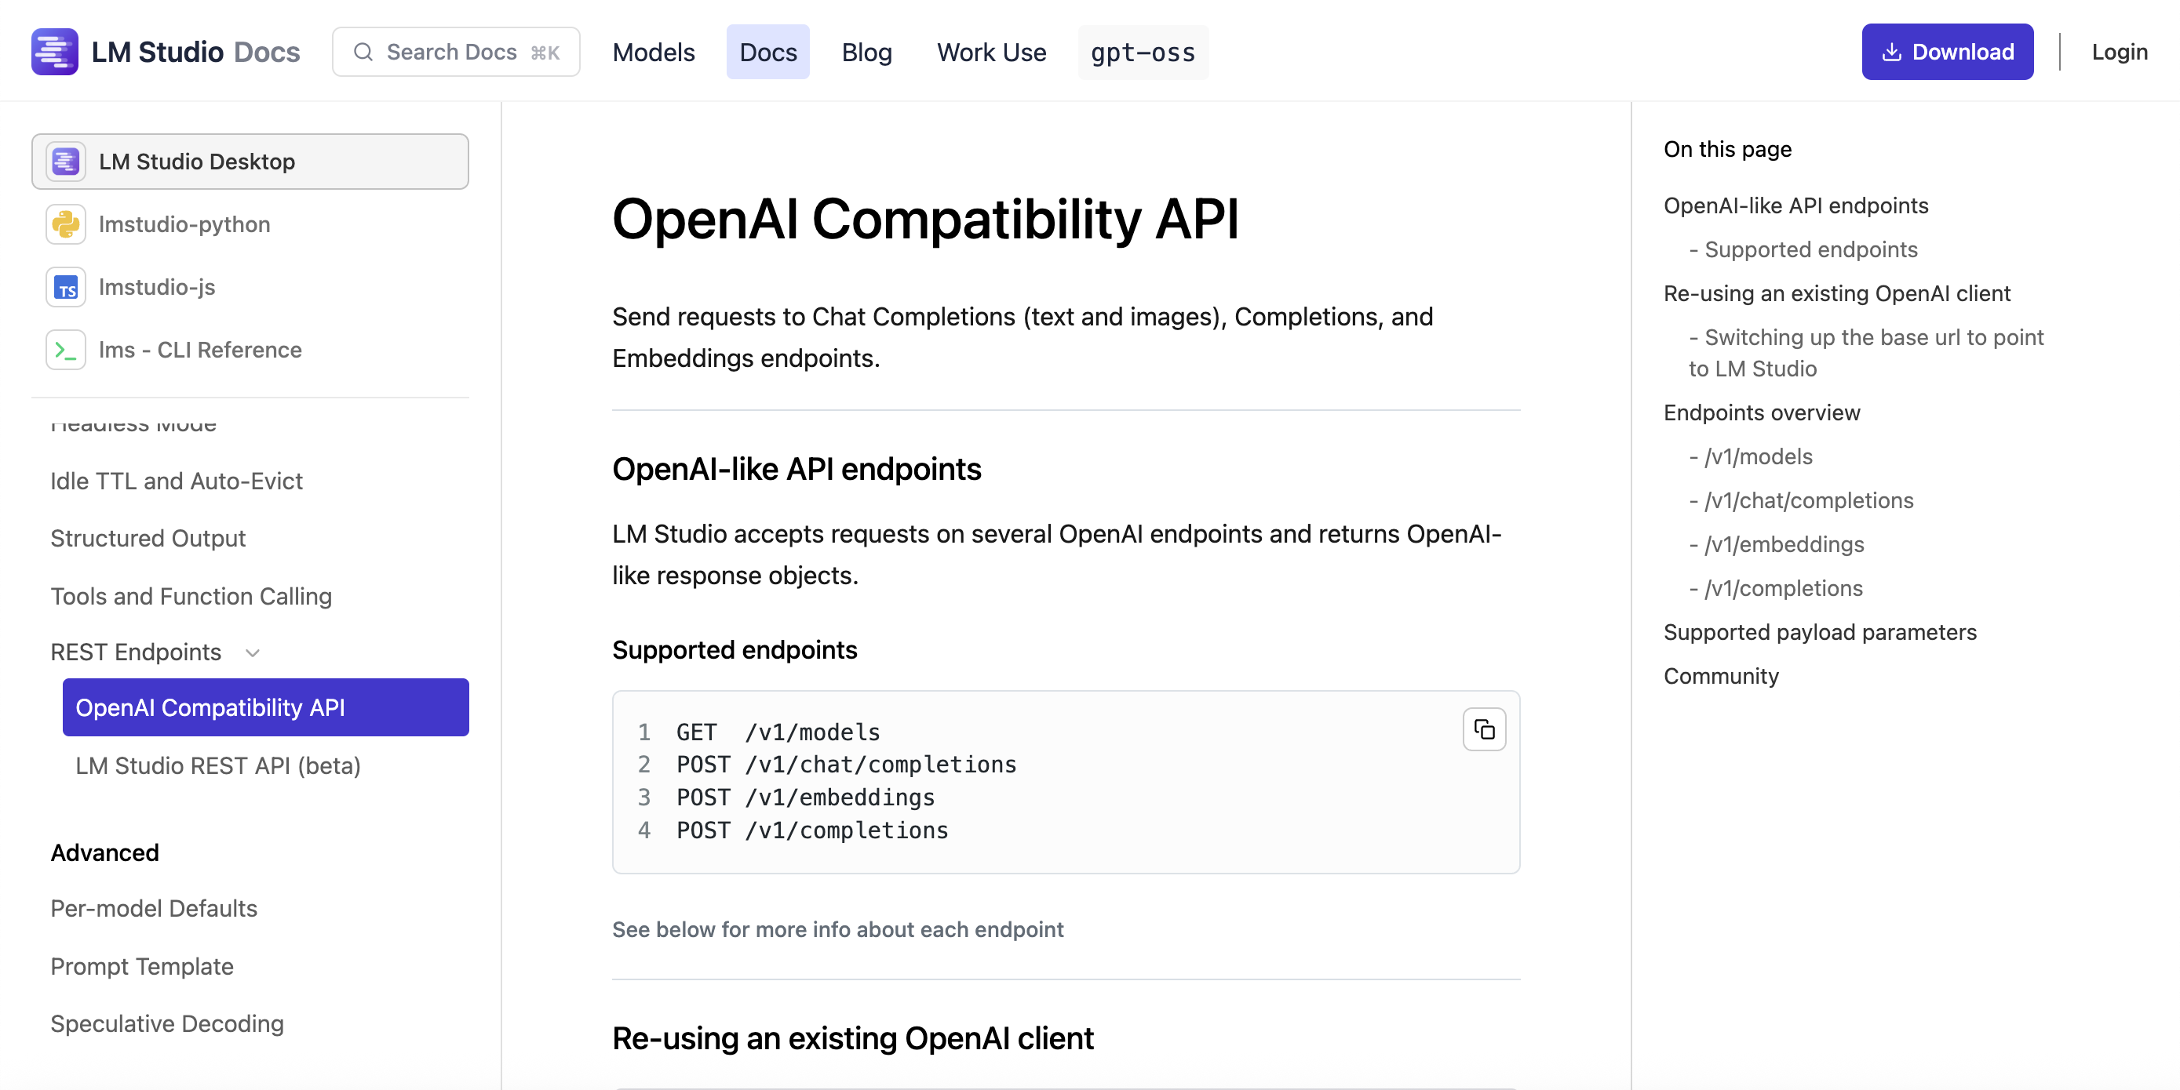Jump to /v1/chat/completions section
This screenshot has height=1090, width=2180.
[1809, 500]
